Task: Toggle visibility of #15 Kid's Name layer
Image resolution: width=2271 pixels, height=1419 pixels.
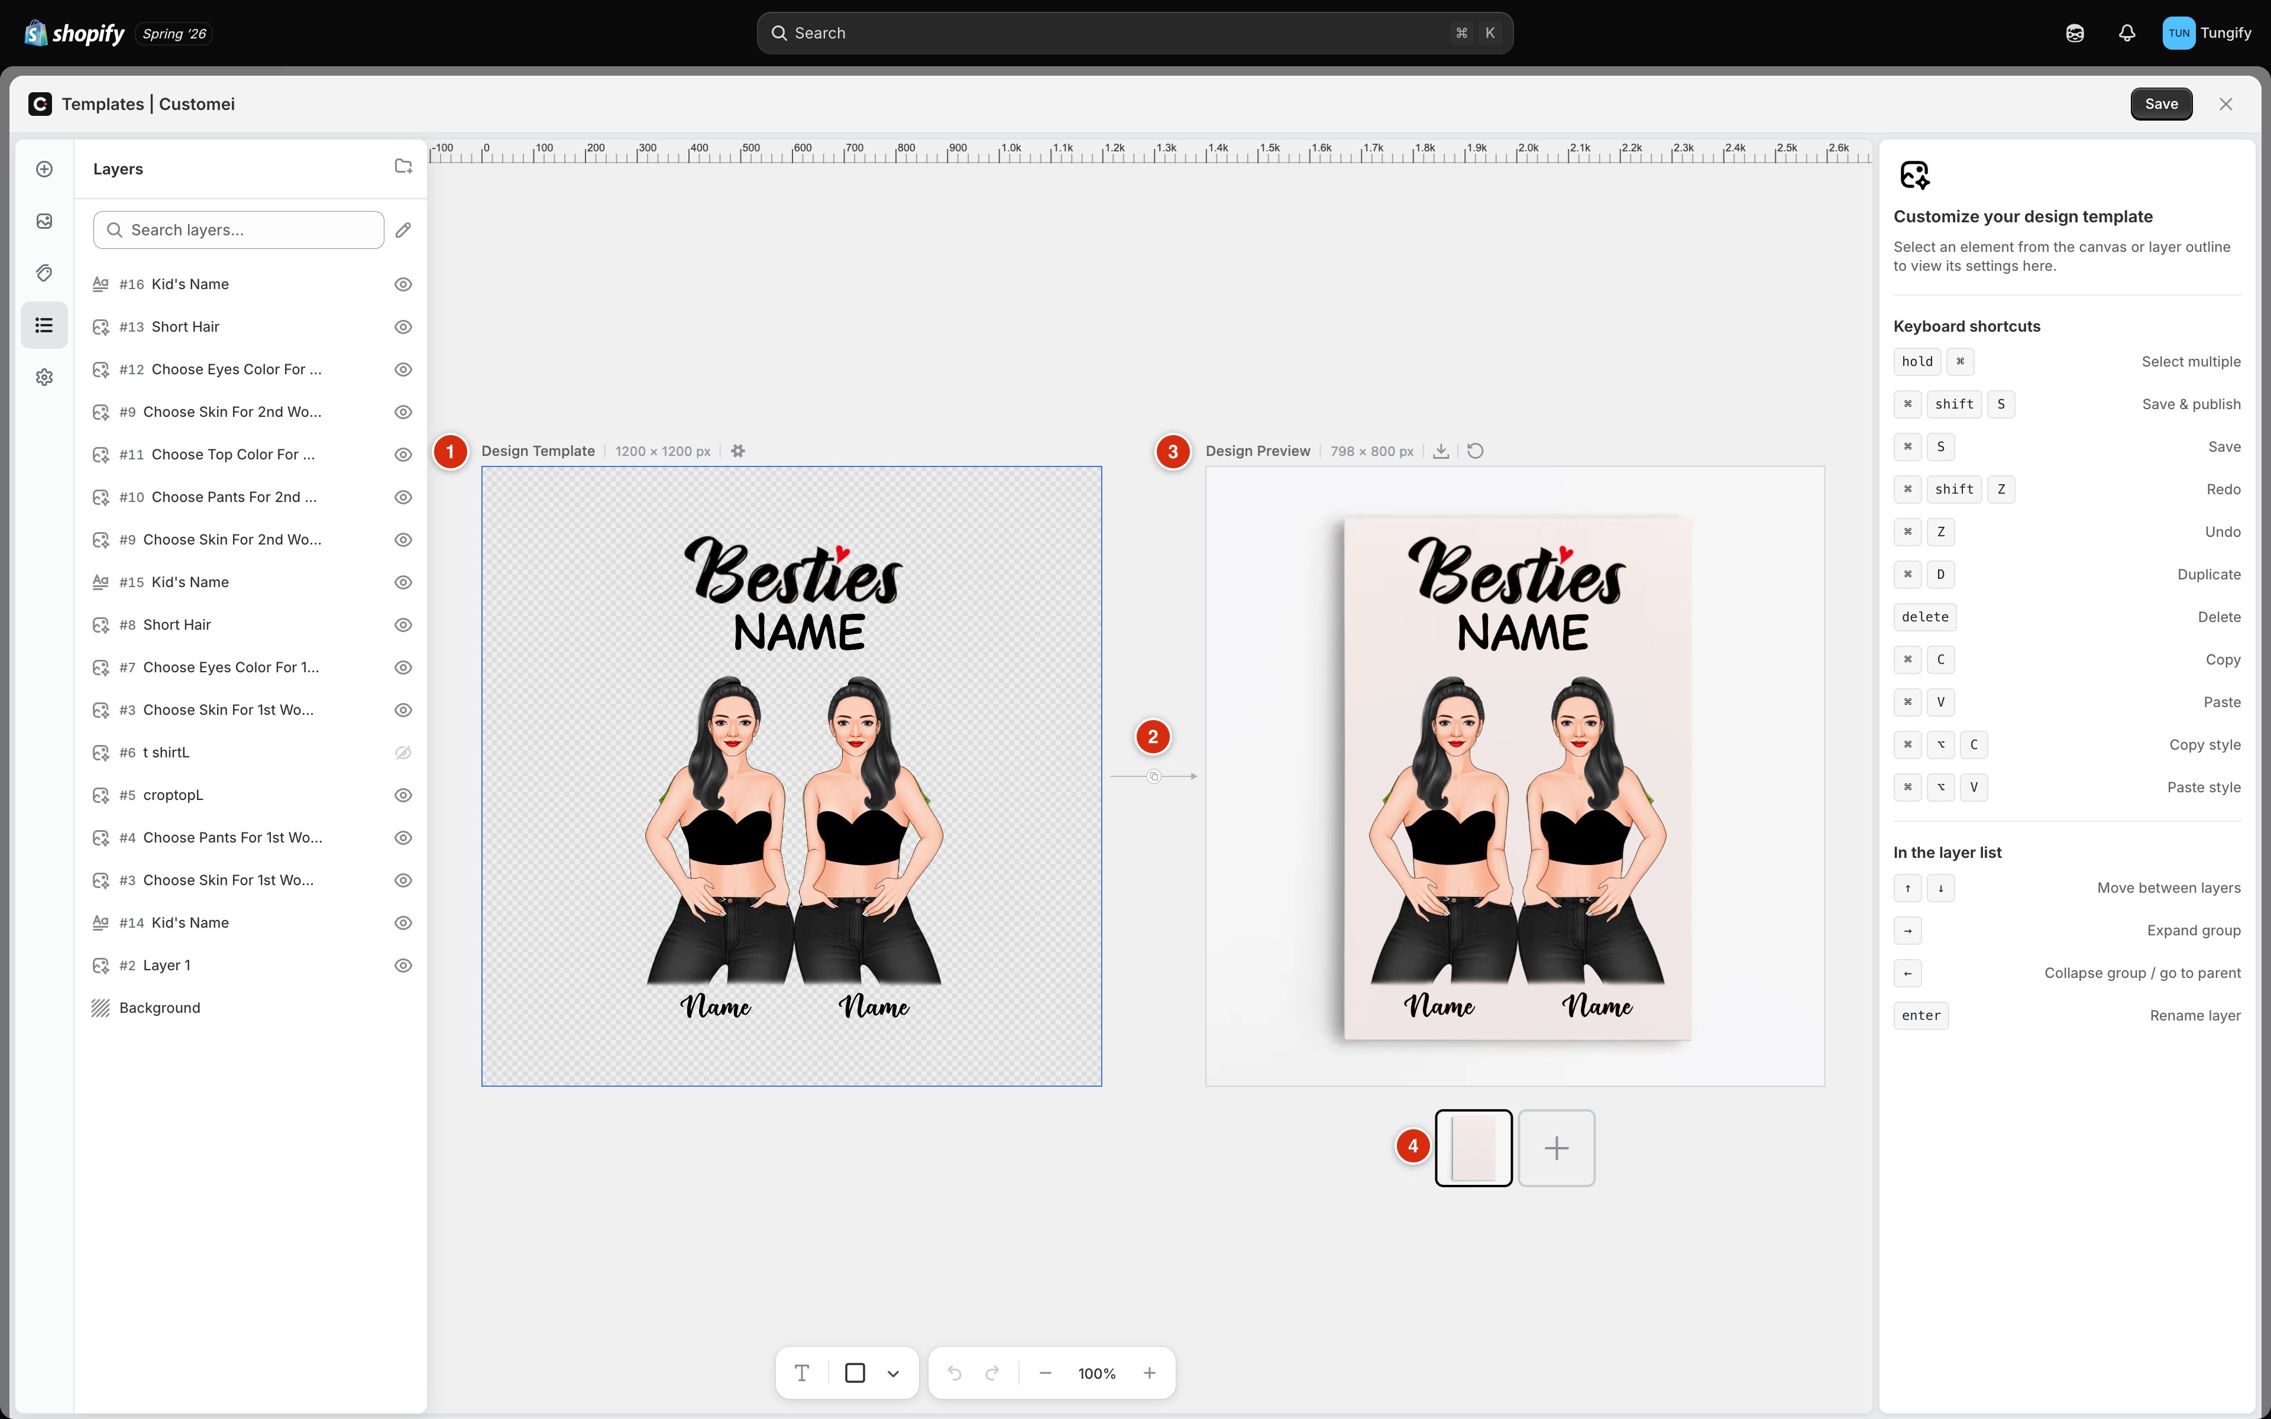Action: (403, 582)
